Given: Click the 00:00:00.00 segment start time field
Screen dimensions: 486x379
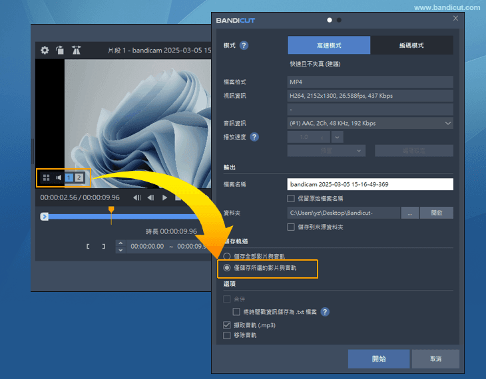Looking at the screenshot, I should tap(147, 247).
